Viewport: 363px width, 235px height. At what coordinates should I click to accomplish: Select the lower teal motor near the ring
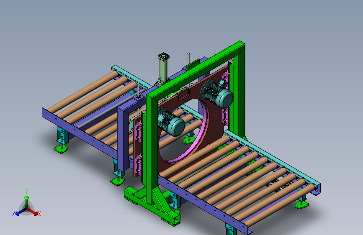(171, 122)
